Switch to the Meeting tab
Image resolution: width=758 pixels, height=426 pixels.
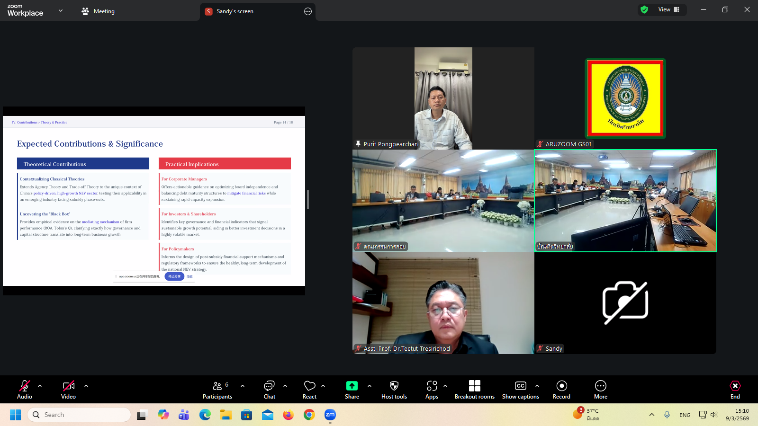point(98,11)
